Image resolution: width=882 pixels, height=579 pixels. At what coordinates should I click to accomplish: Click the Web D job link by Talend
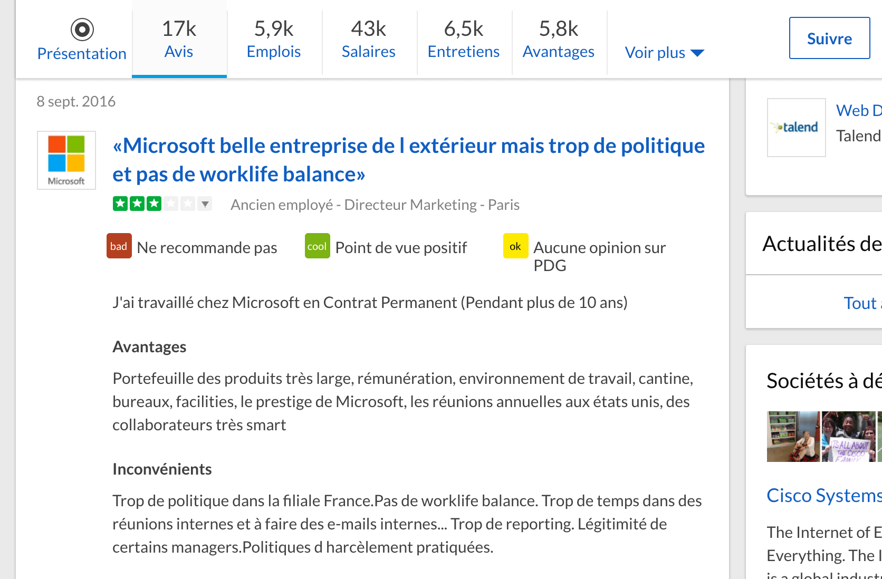point(859,111)
